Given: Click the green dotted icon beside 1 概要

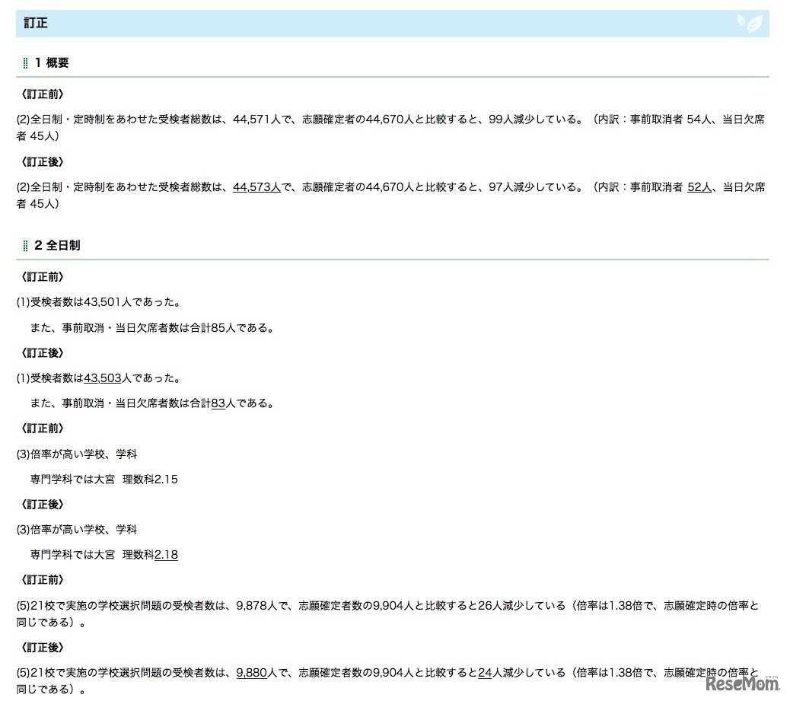Looking at the screenshot, I should click(x=25, y=62).
